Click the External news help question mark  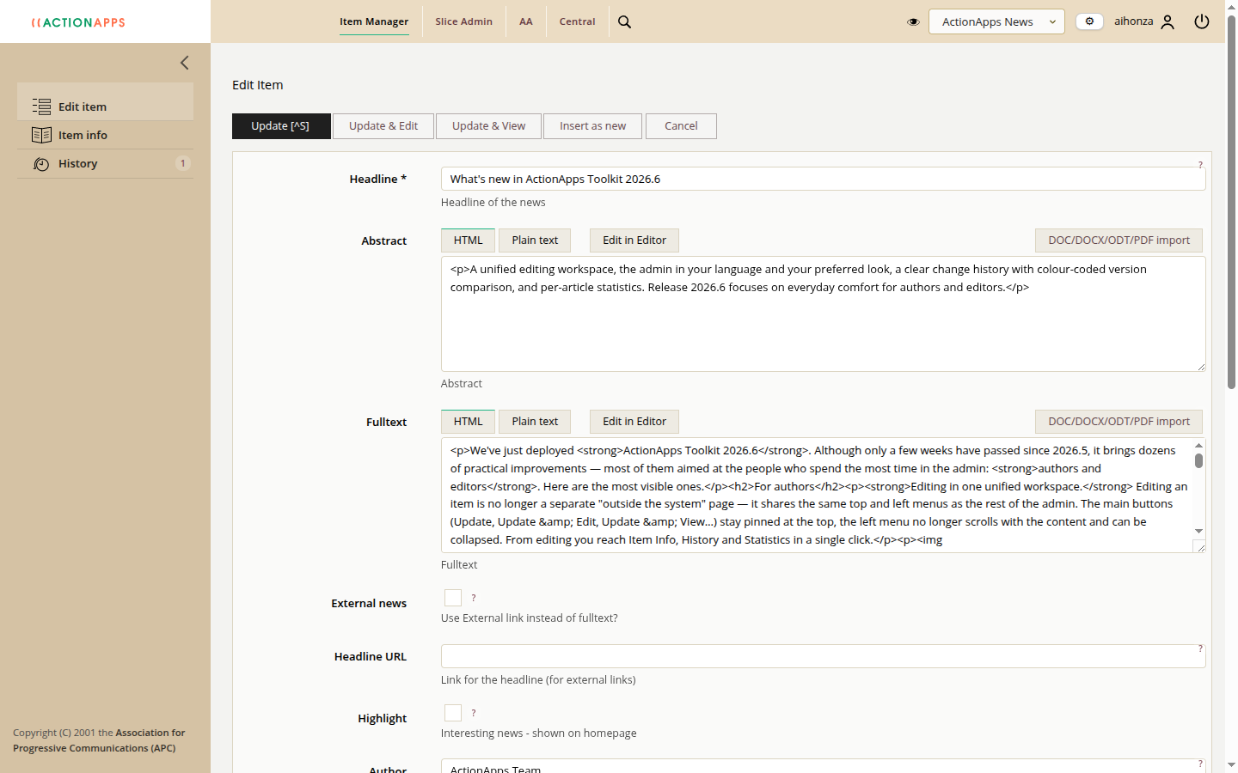pos(474,598)
